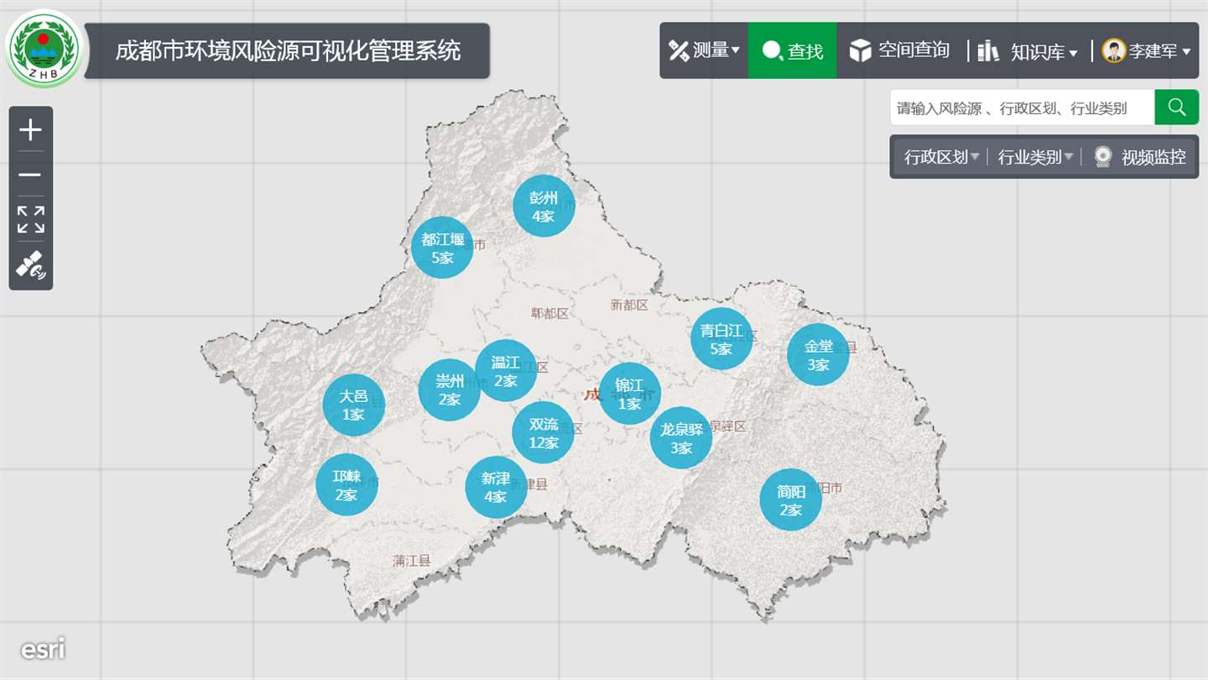Click the cube icon of 空间查询
This screenshot has width=1208, height=680.
861,50
